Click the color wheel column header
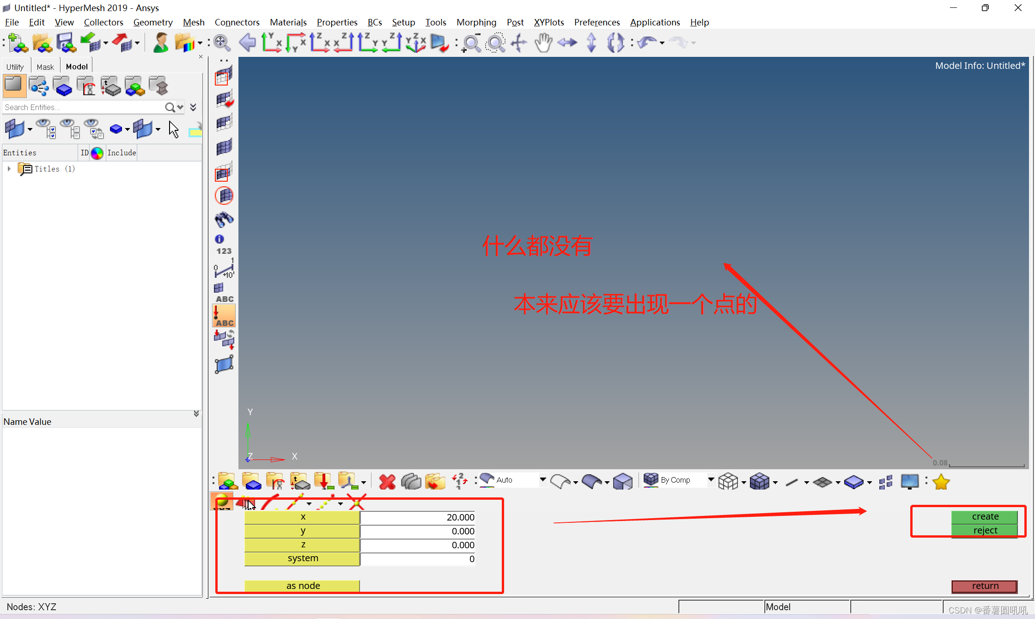 pyautogui.click(x=97, y=153)
